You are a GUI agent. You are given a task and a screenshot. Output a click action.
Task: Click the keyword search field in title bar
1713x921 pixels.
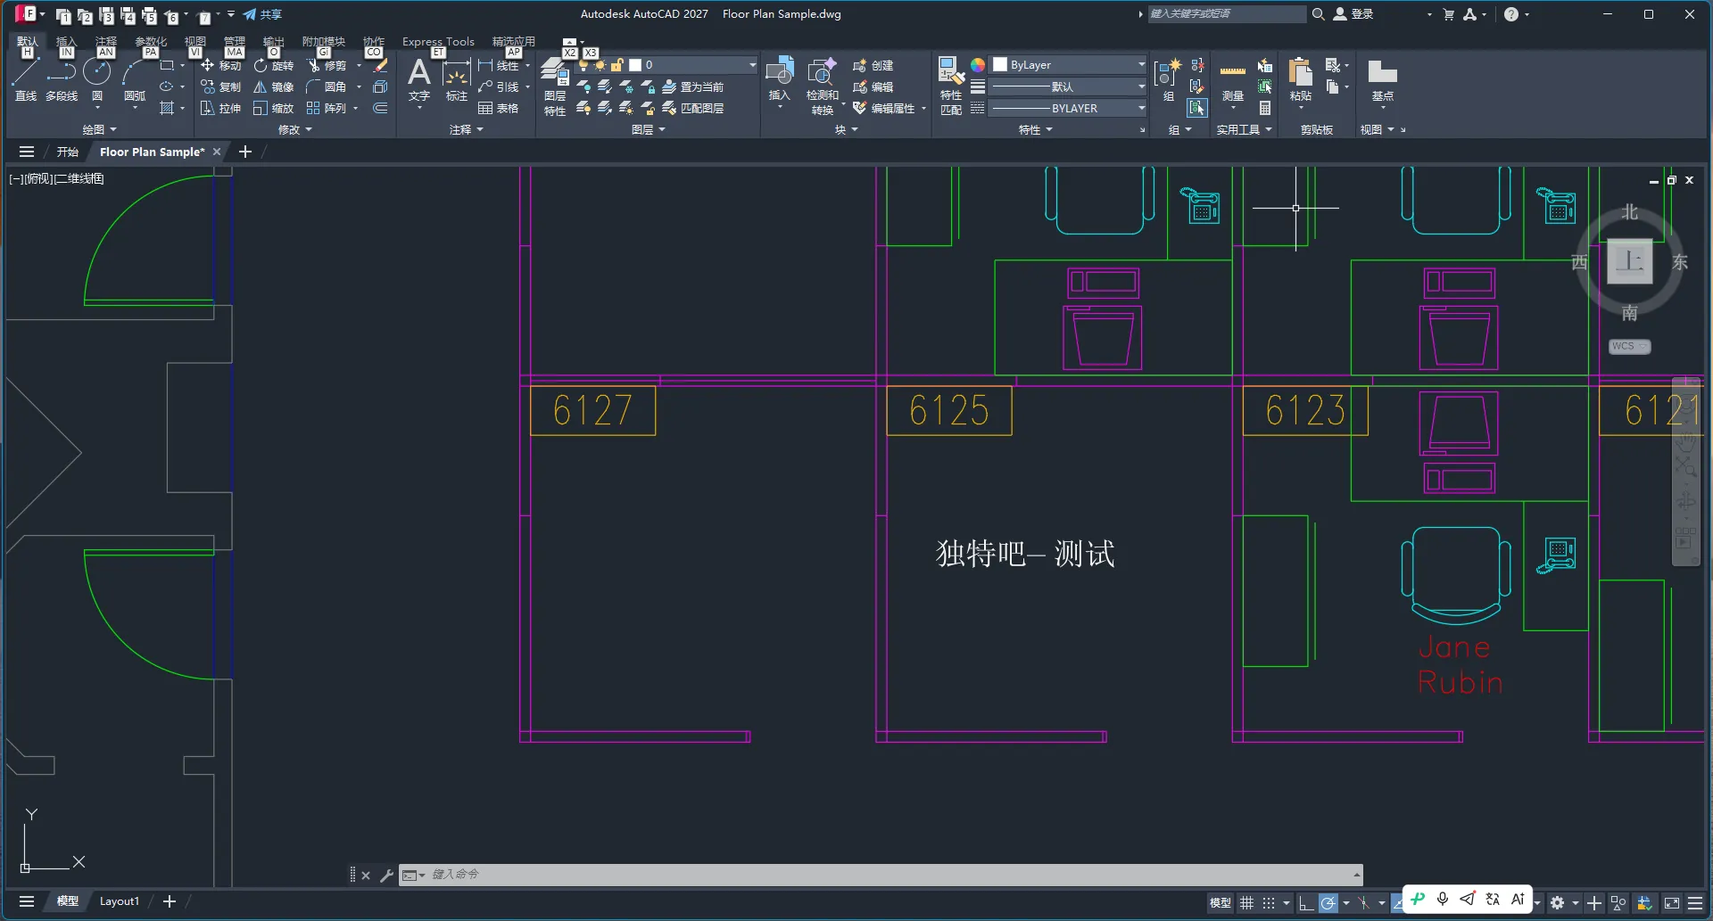pos(1227,14)
